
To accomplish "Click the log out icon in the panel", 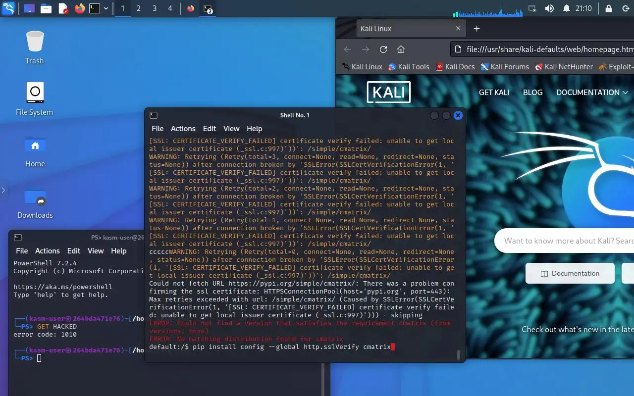I will click(x=625, y=8).
